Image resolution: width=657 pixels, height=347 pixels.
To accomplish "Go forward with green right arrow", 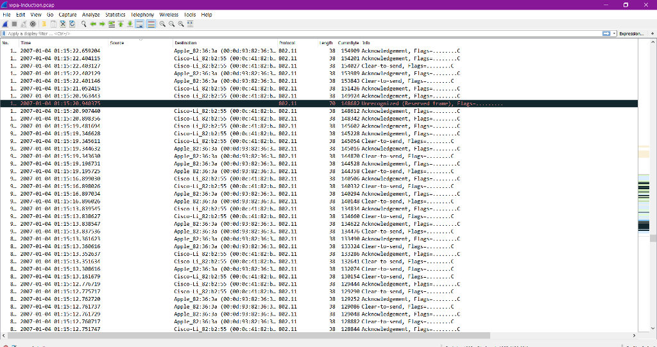I will tap(102, 24).
